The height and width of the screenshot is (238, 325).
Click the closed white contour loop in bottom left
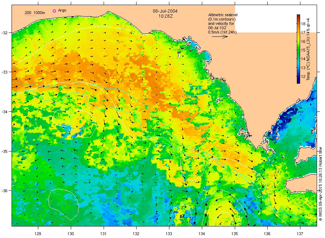(x=63, y=203)
